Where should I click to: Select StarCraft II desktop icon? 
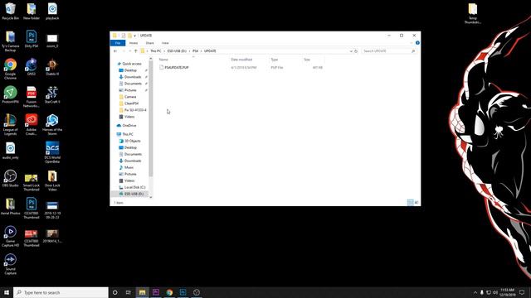tap(52, 94)
